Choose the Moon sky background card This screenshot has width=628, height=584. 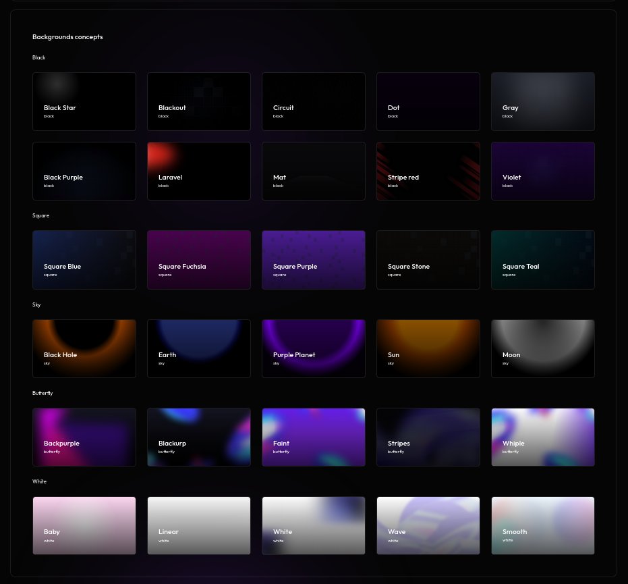pyautogui.click(x=543, y=348)
